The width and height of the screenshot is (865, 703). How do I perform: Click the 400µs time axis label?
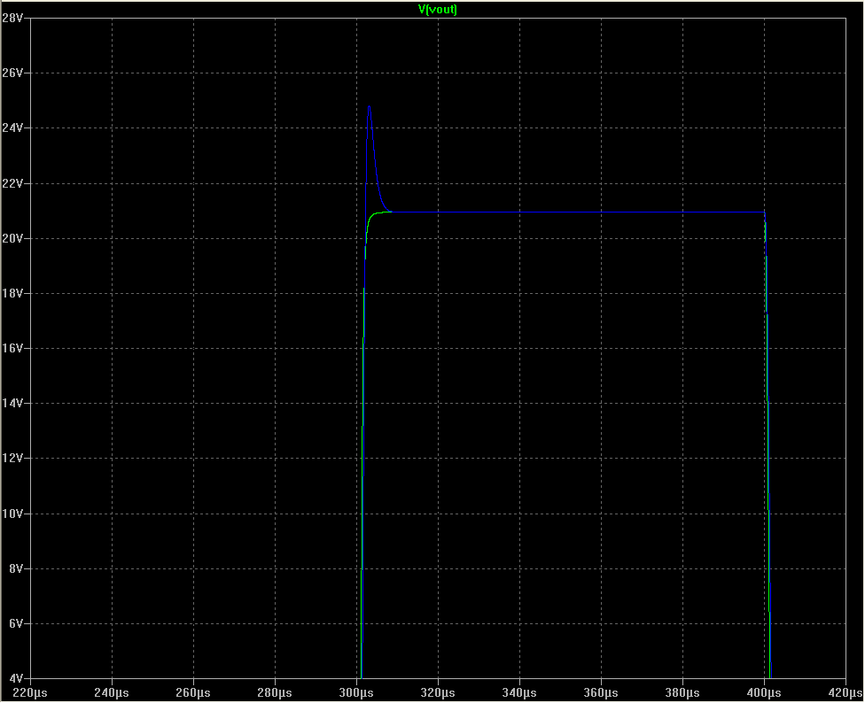click(764, 693)
